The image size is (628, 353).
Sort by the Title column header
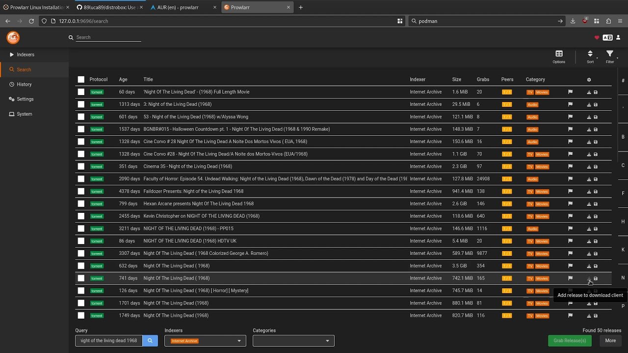coord(148,79)
